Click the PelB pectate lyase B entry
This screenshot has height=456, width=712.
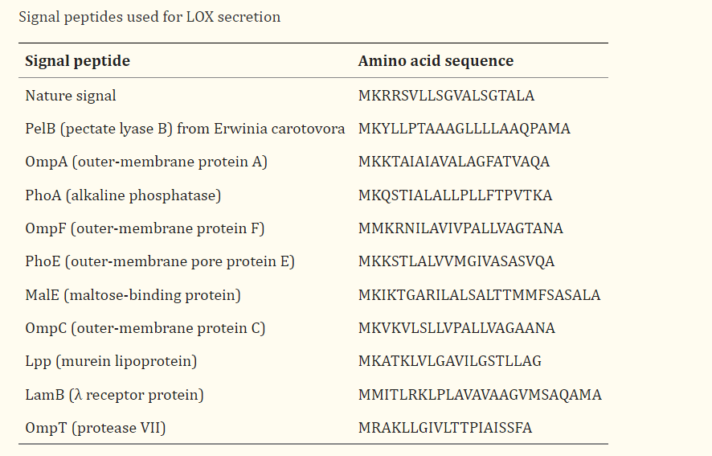[185, 129]
